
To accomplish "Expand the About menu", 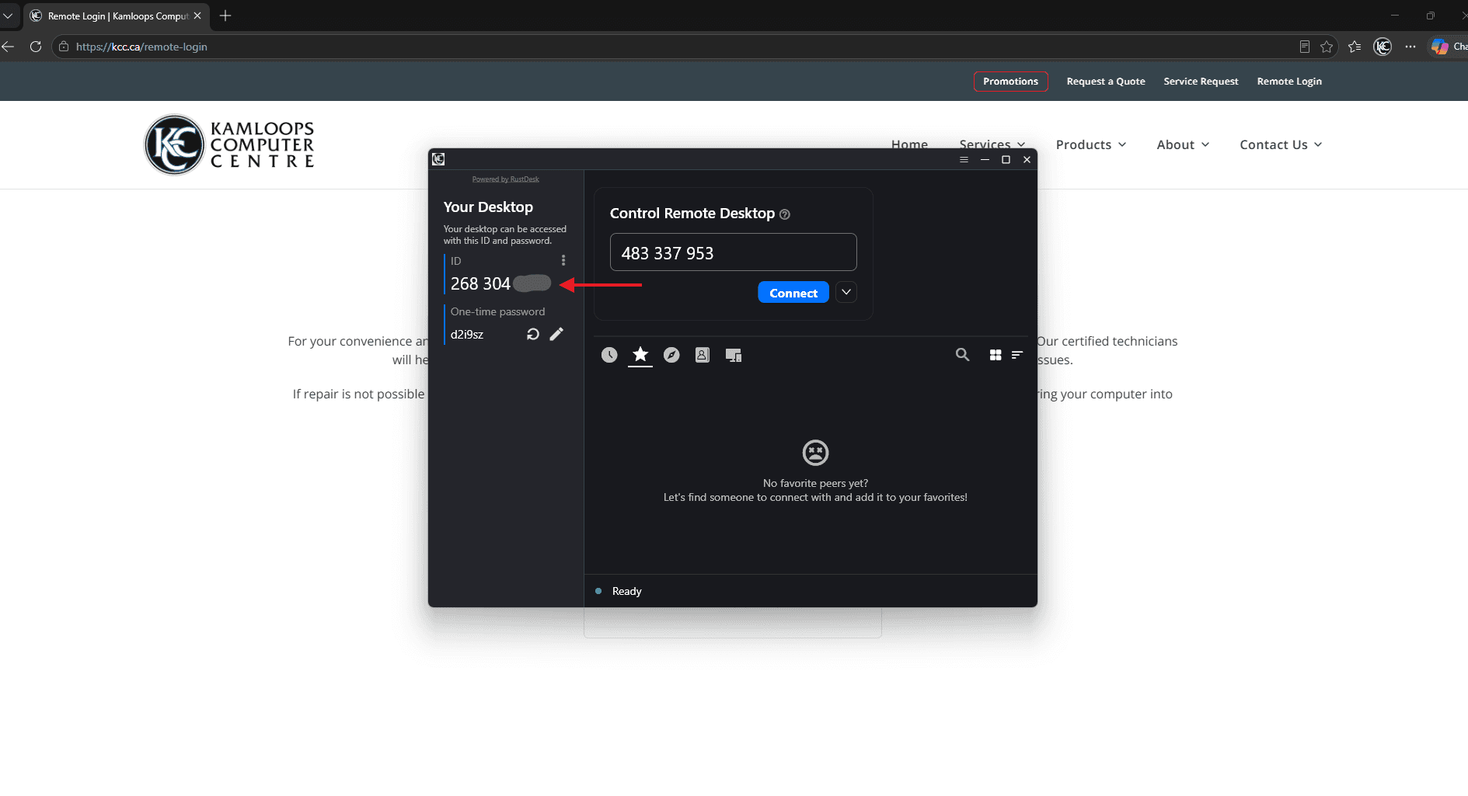I will pyautogui.click(x=1183, y=144).
